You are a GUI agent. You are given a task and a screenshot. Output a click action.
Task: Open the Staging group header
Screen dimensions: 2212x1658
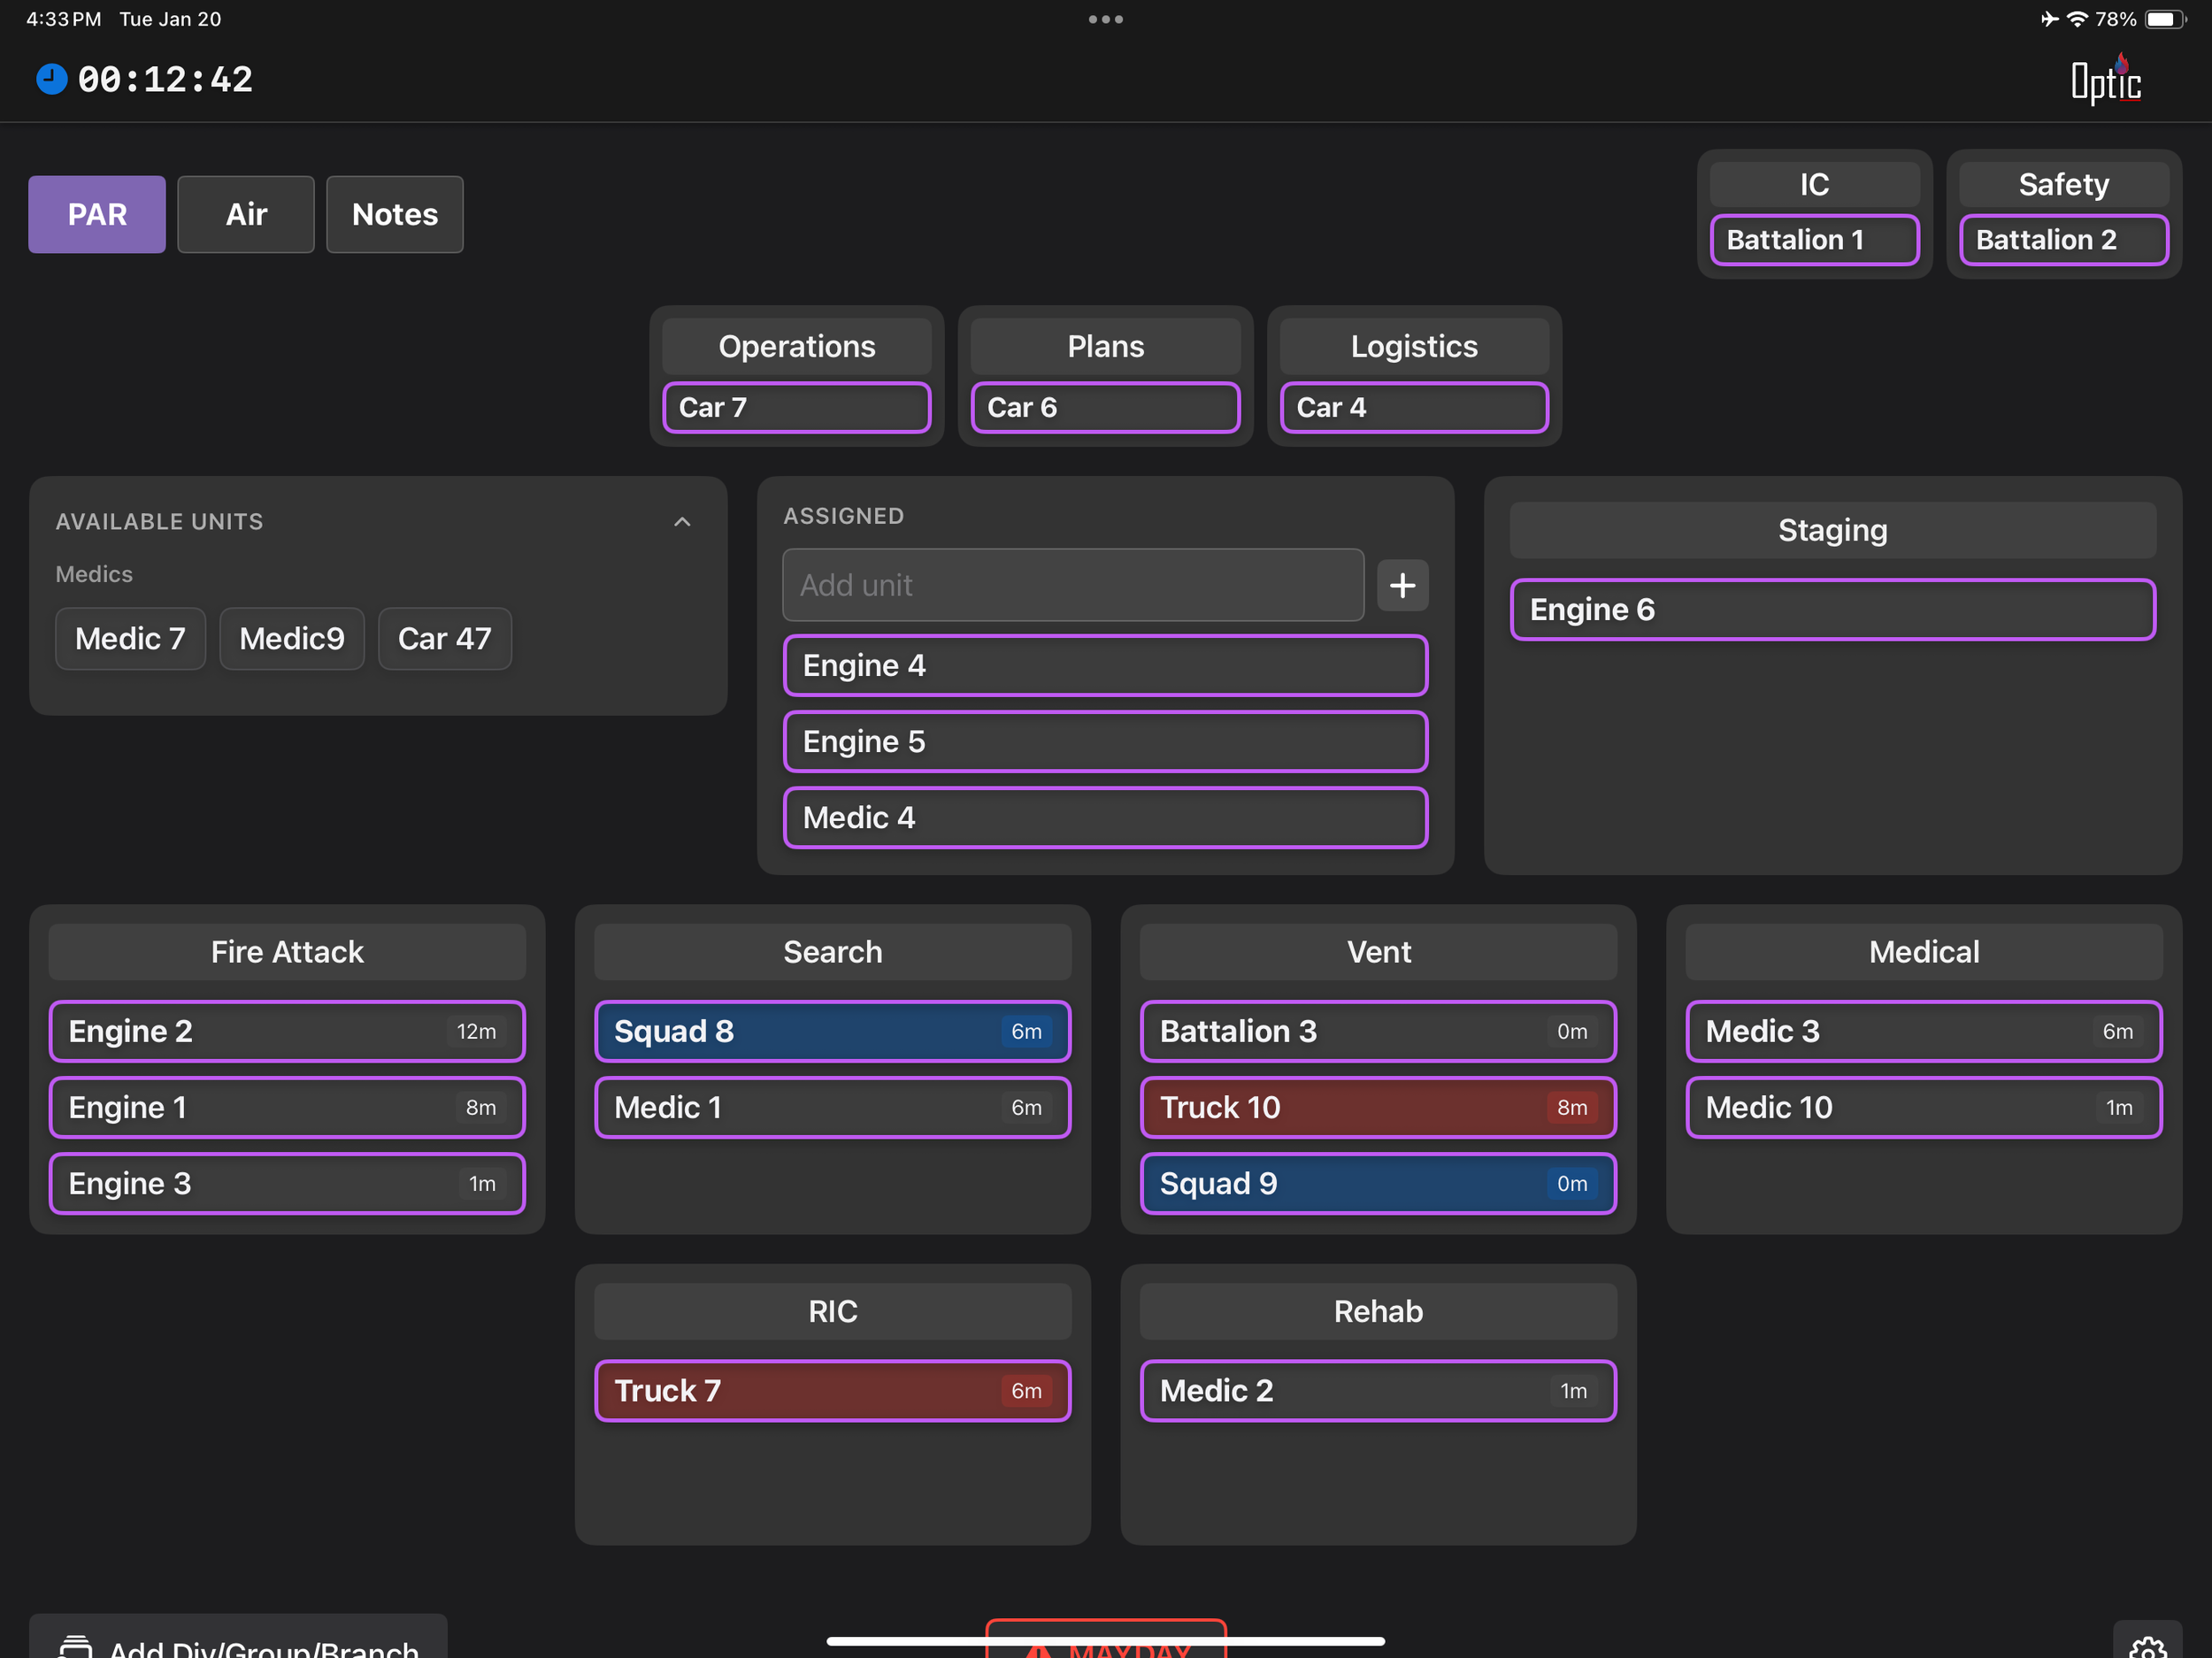point(1832,530)
